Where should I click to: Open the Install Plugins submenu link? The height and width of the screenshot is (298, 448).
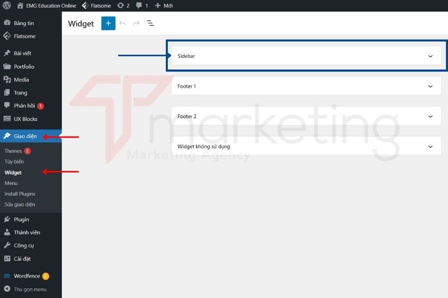pyautogui.click(x=20, y=194)
